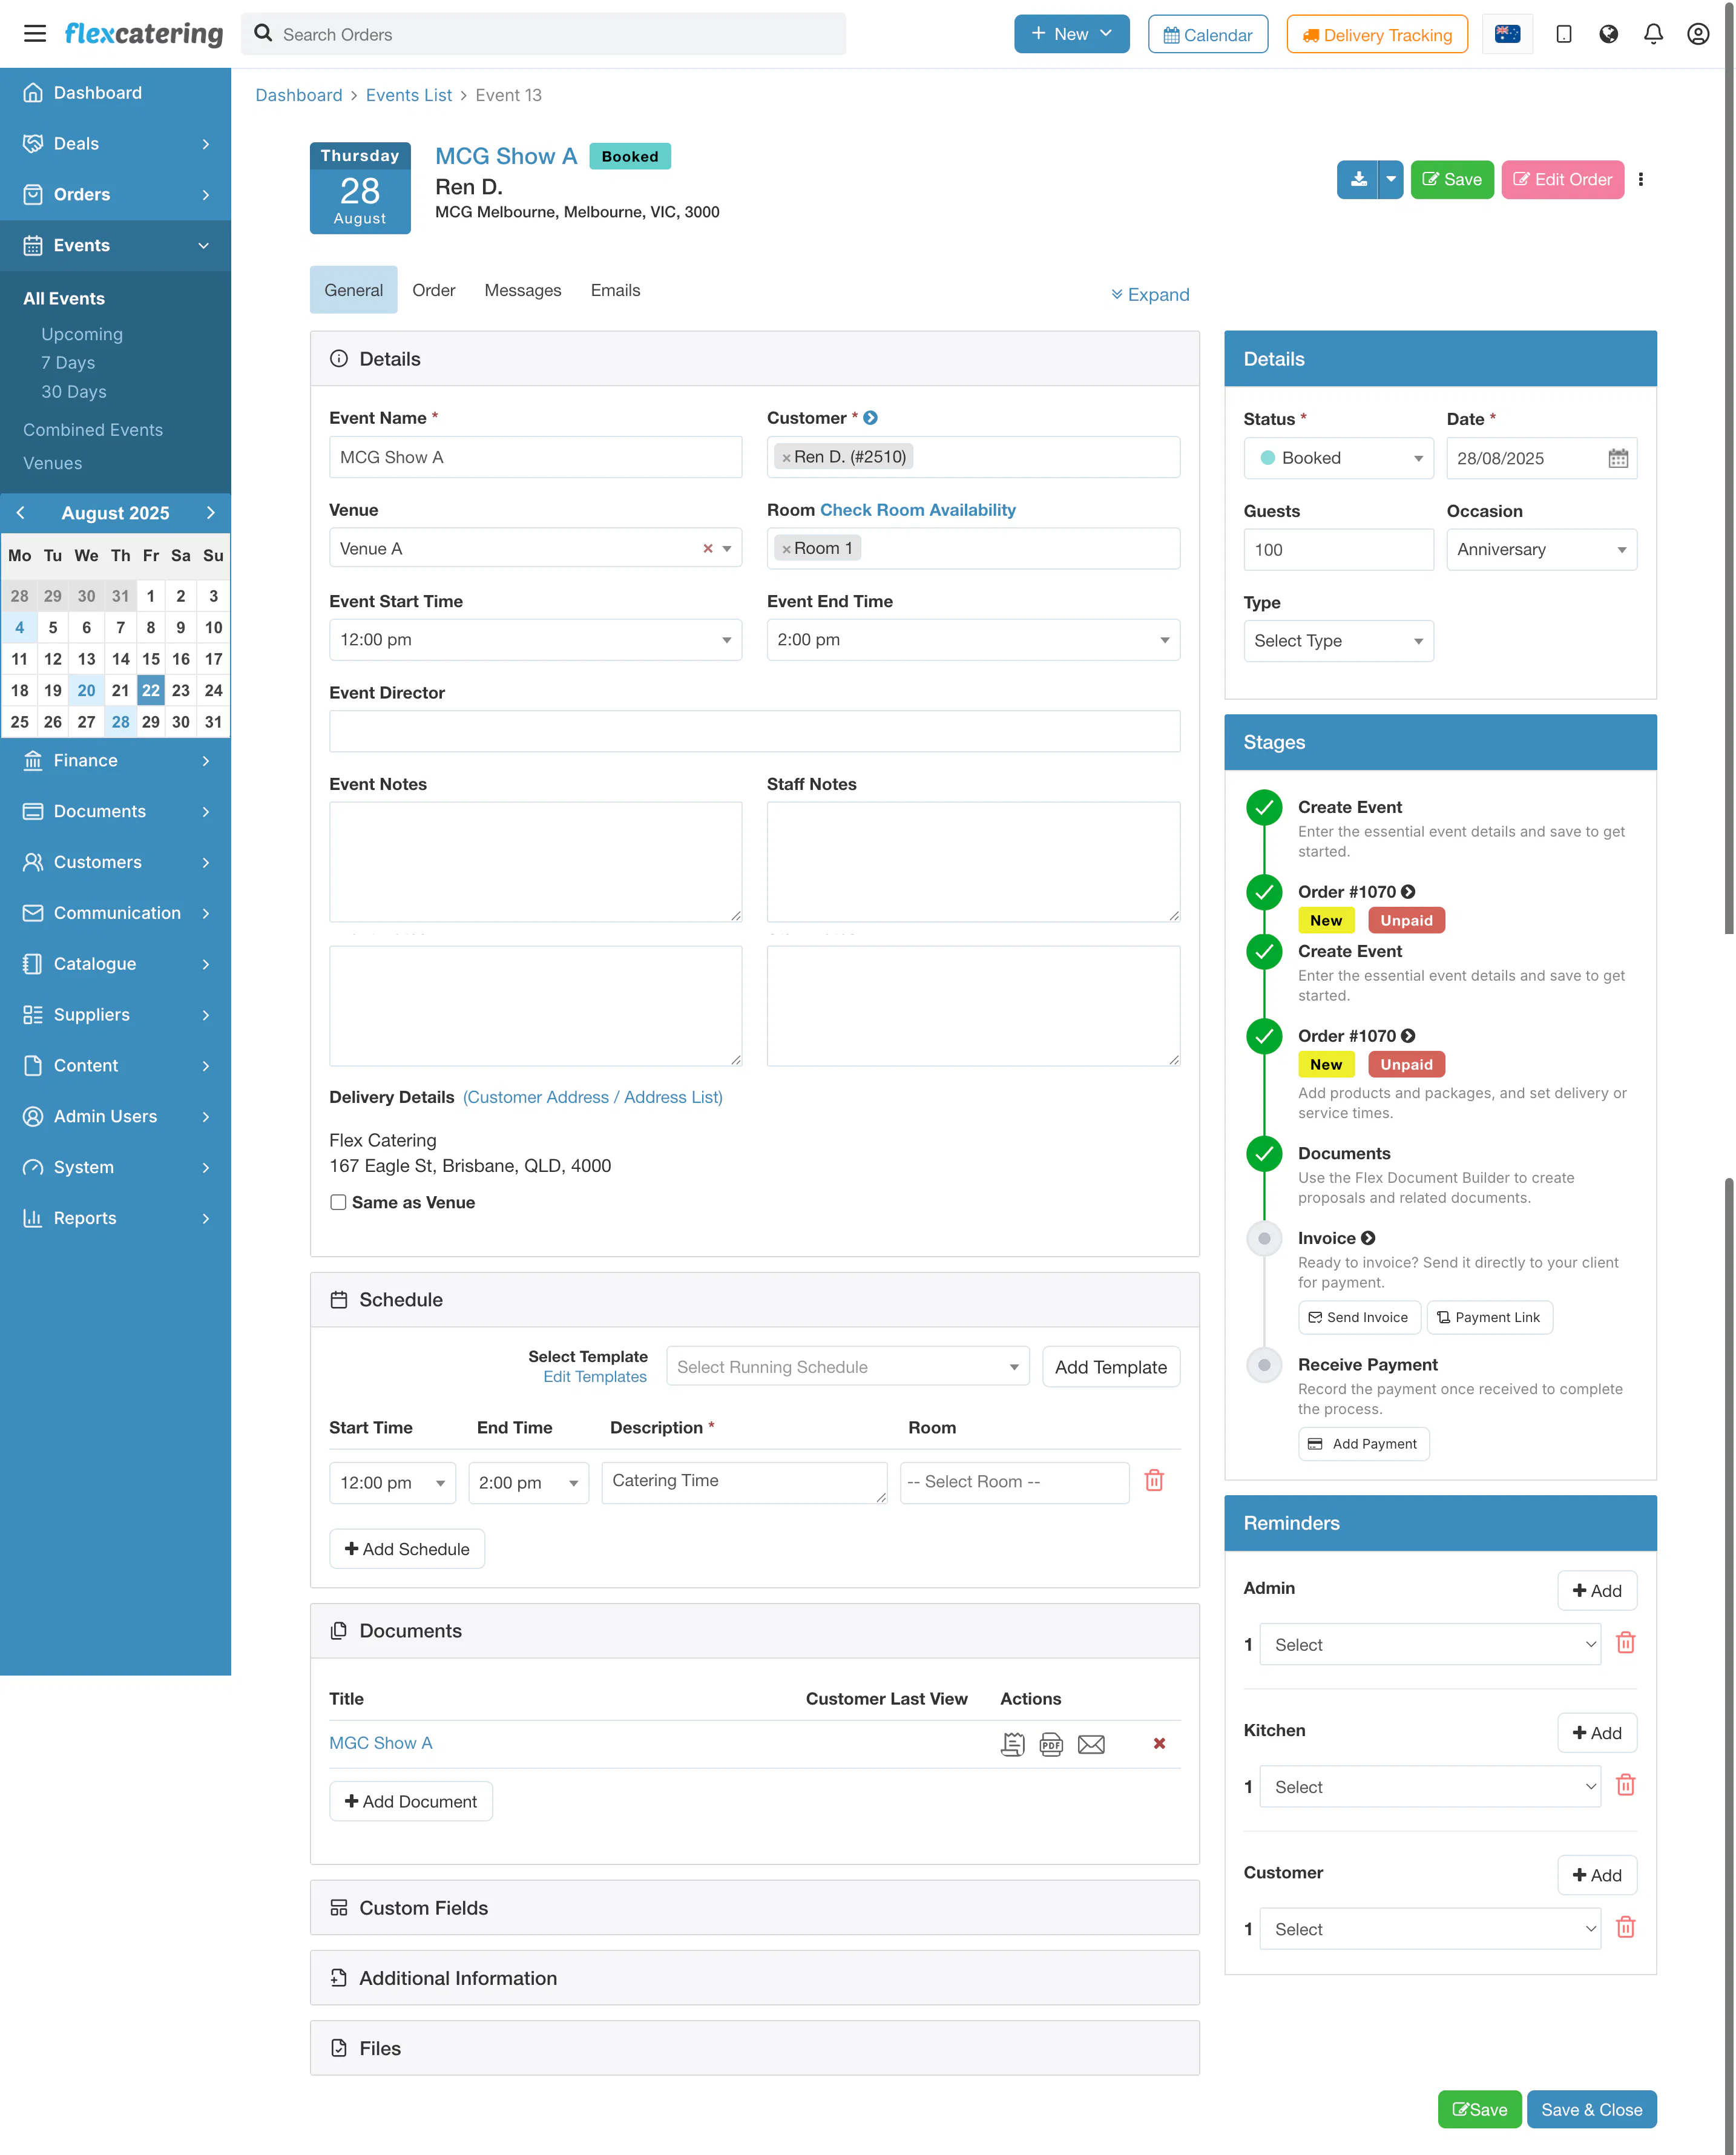Open the Status dropdown showing Booked
Image resolution: width=1736 pixels, height=2155 pixels.
(1339, 458)
